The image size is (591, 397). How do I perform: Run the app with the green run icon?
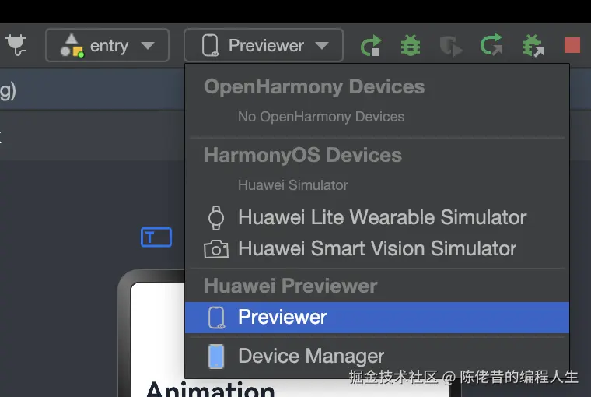(x=371, y=46)
